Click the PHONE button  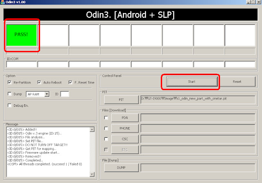125,128
